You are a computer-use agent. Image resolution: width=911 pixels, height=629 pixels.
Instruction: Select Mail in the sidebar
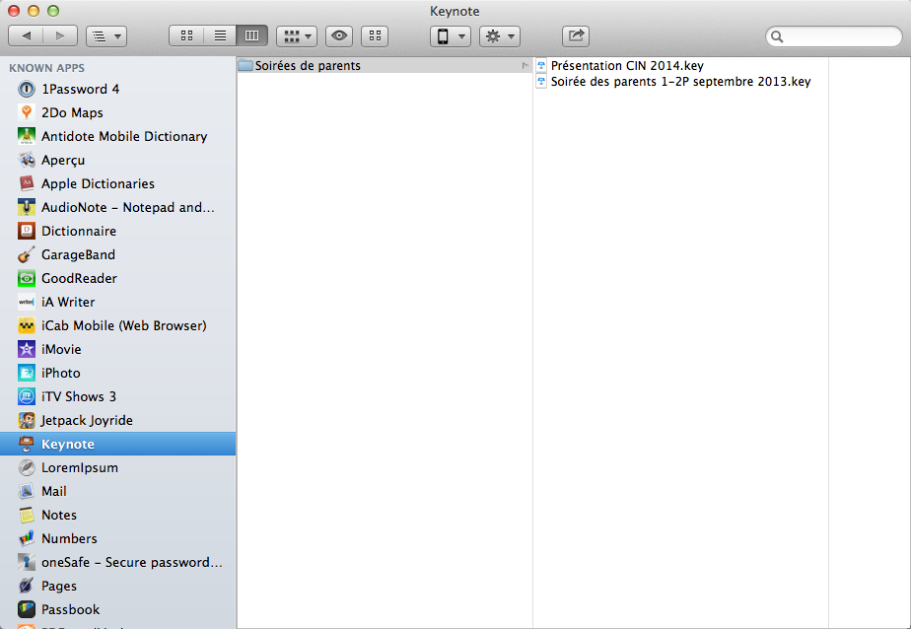[118, 491]
